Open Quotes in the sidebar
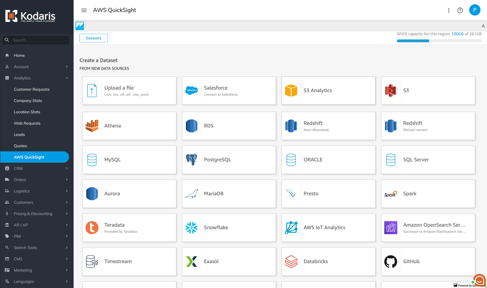 coord(20,146)
